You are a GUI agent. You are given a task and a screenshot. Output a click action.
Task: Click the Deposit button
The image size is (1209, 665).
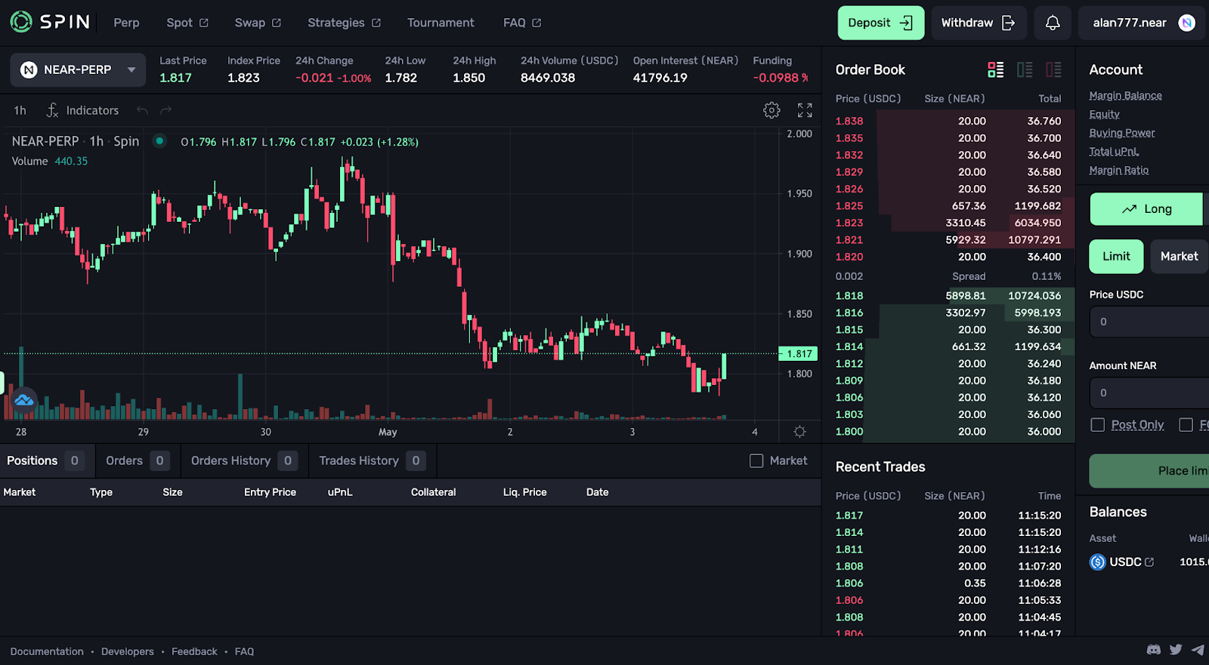tap(881, 23)
